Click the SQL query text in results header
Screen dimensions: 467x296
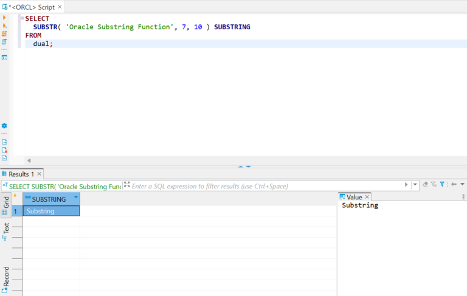point(65,187)
